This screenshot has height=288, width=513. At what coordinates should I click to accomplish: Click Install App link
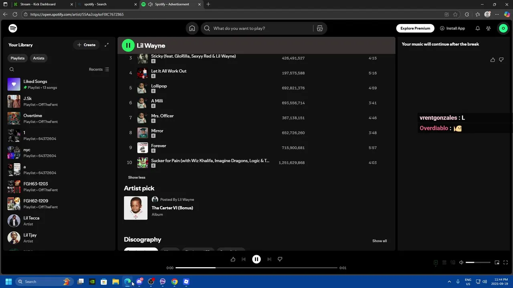(452, 28)
